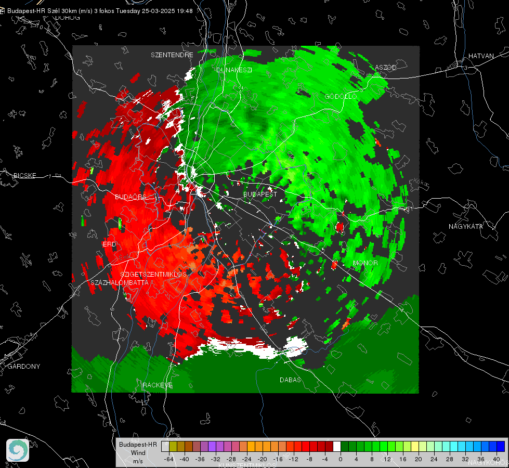Click the SZENTENDRE town label
509x468 pixels.
tap(172, 55)
